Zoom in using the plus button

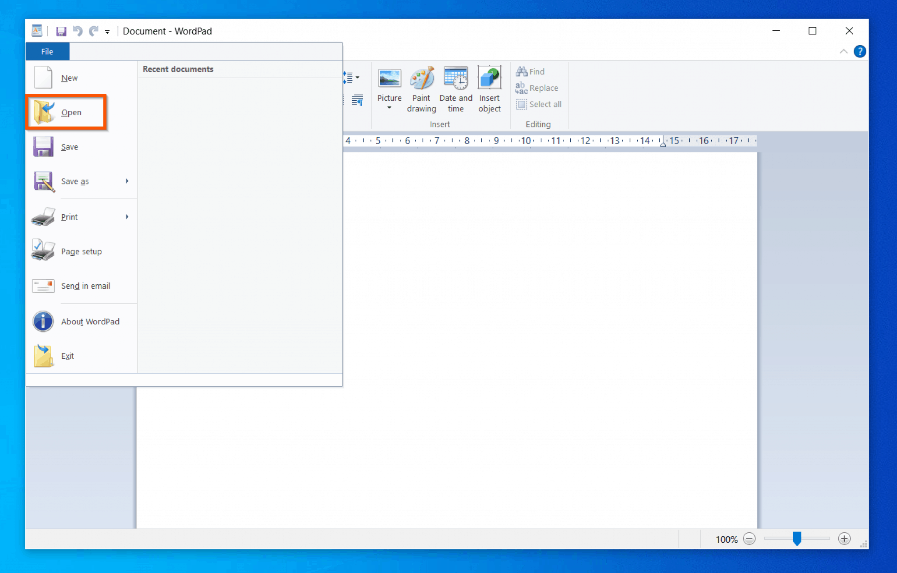[844, 539]
